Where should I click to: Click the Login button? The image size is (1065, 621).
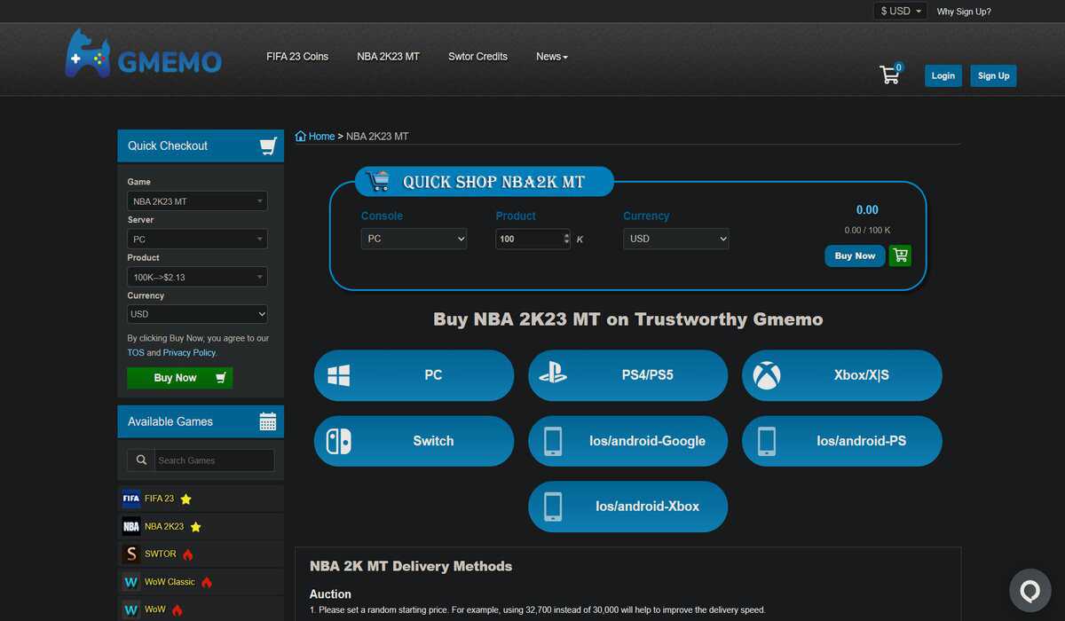[x=943, y=75]
